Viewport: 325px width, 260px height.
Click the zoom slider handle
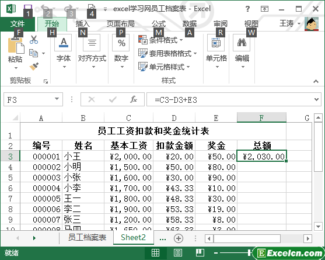(x=249, y=253)
